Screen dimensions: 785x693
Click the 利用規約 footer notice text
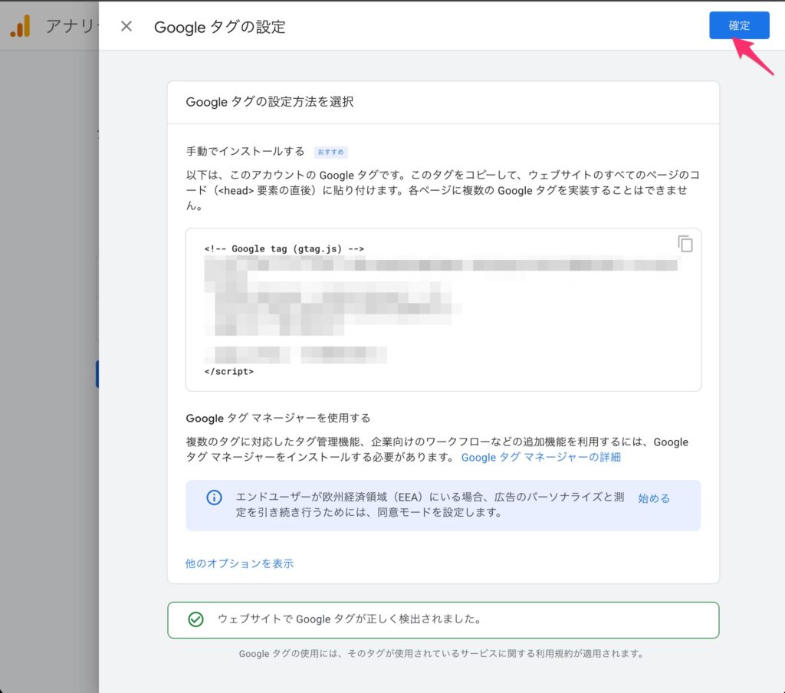click(440, 654)
